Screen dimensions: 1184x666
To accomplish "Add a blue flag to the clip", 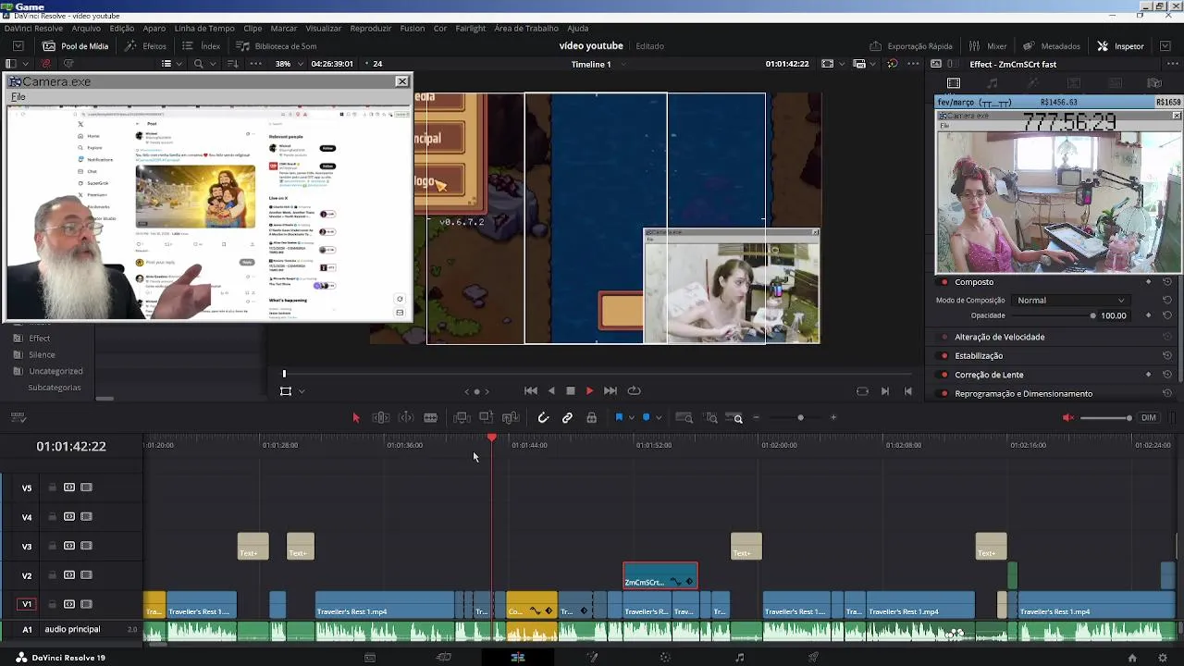I will (x=619, y=418).
